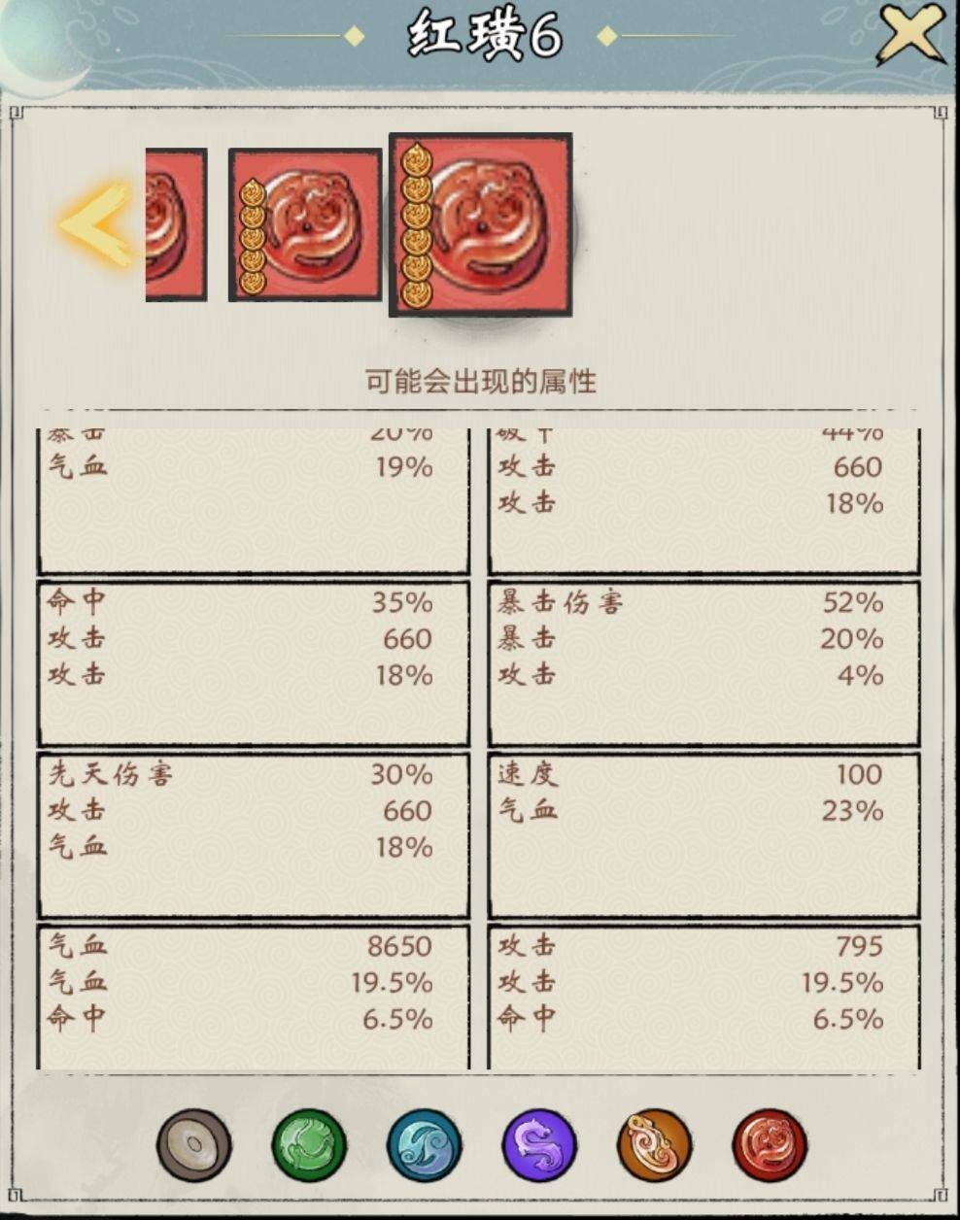960x1220 pixels.
Task: Click the 命中 35% attribute card
Action: (x=253, y=663)
